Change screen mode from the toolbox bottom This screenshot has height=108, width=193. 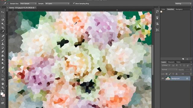[x=3, y=103]
